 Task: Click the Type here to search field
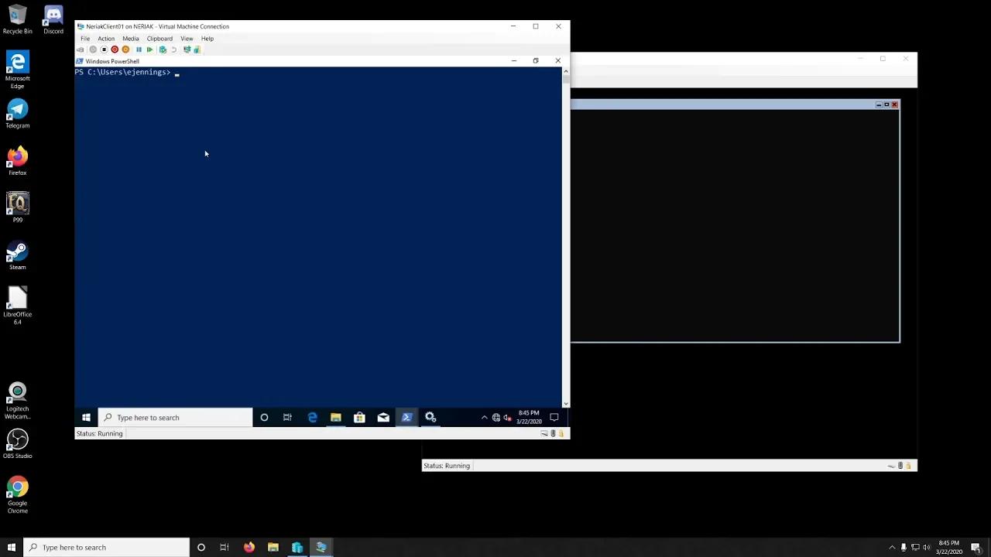(x=174, y=418)
